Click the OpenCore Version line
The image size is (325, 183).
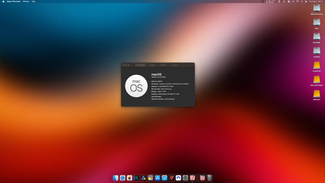coord(163,99)
